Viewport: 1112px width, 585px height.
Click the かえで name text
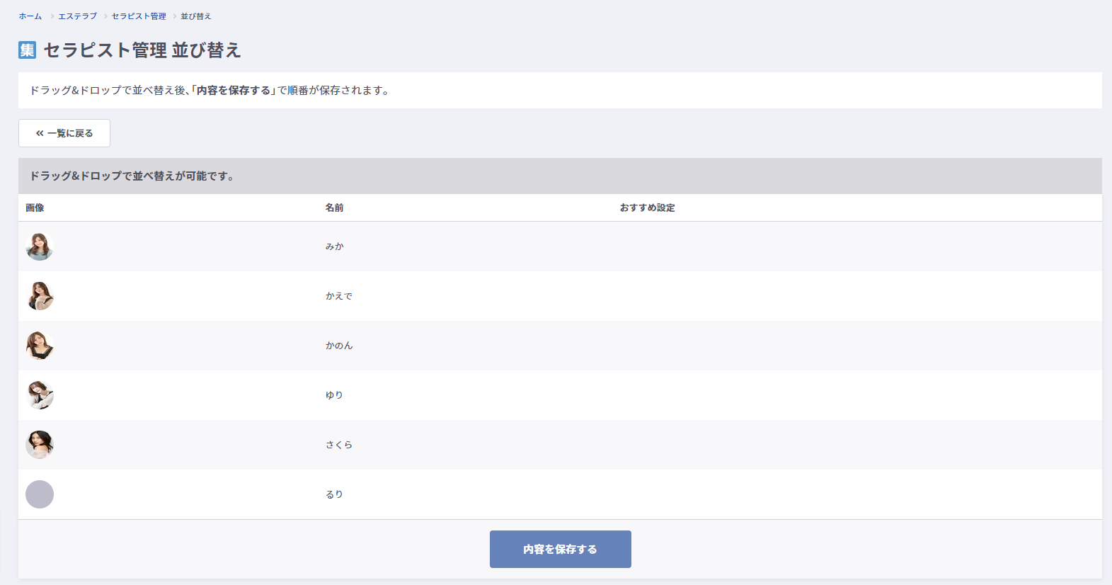(x=338, y=296)
